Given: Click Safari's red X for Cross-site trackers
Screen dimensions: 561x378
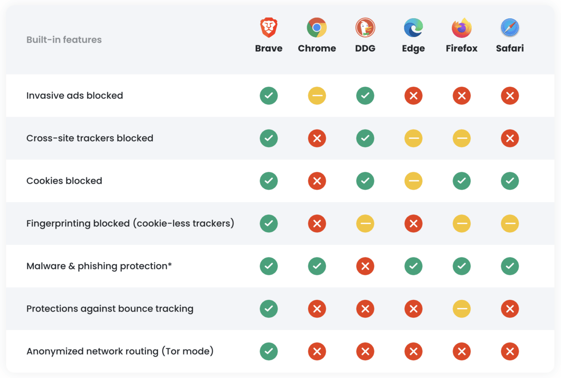Looking at the screenshot, I should point(510,138).
